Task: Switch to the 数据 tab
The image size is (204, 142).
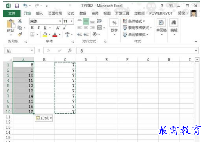Action: (83, 13)
